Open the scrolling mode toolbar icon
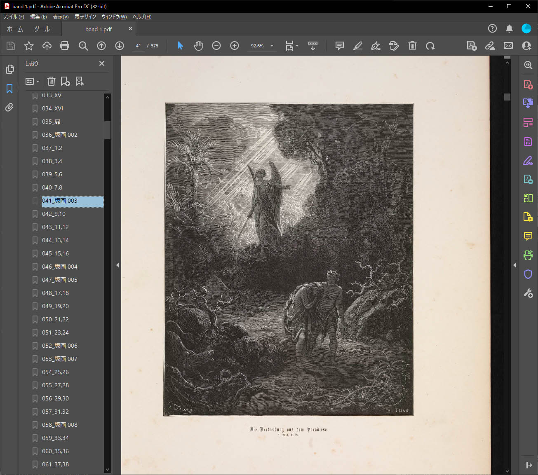538x475 pixels. 313,46
